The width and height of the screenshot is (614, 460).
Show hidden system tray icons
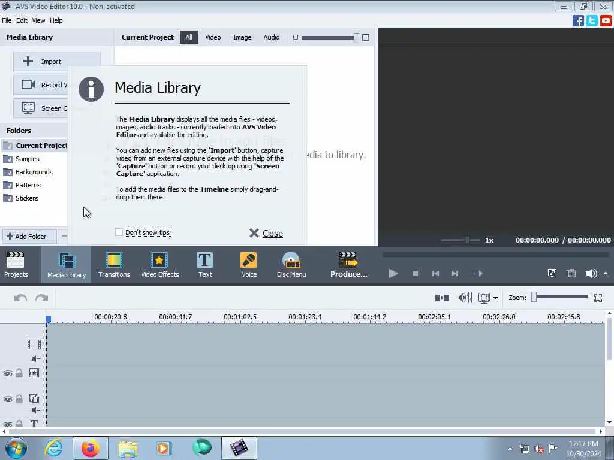[510, 449]
